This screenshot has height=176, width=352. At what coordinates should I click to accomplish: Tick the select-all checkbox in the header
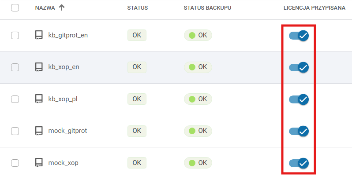[x=15, y=7]
